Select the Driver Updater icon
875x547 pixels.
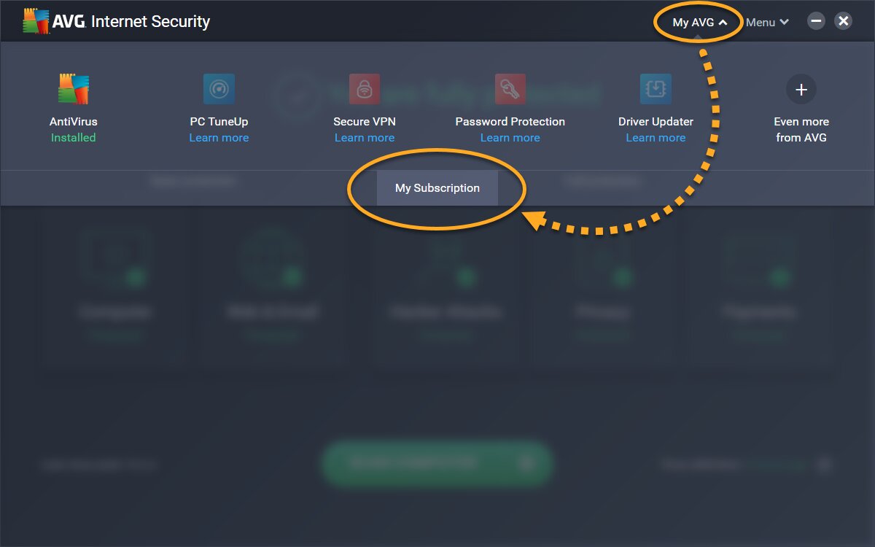pos(656,88)
